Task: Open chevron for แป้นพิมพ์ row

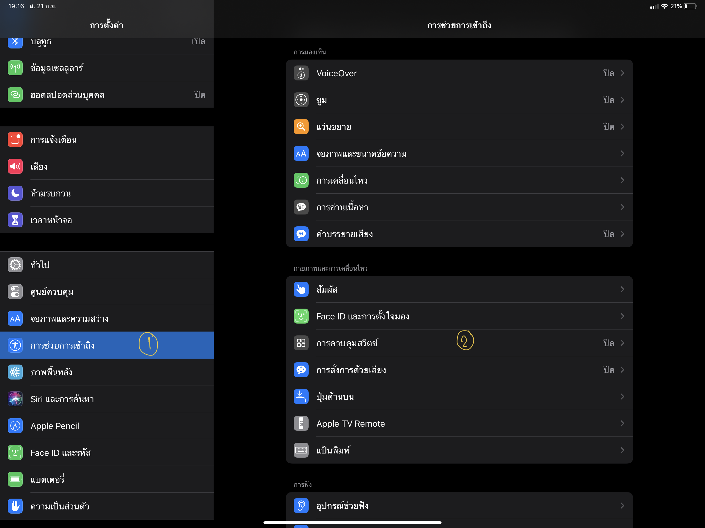Action: click(622, 450)
